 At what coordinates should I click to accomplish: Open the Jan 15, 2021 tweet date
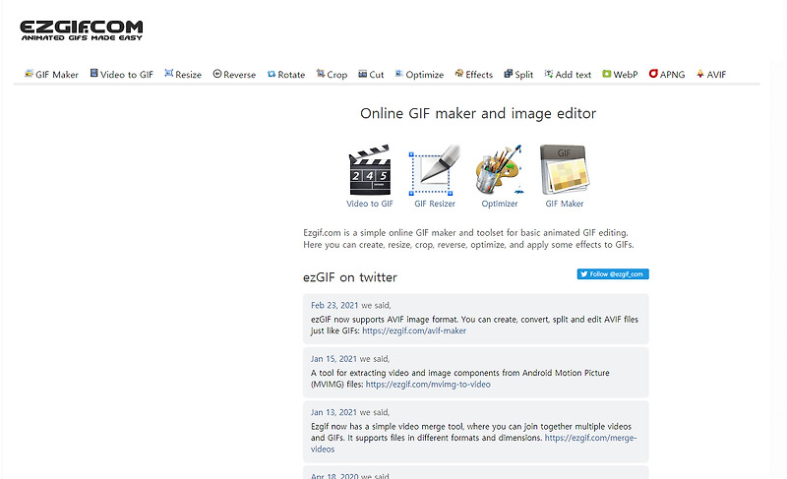(x=333, y=359)
